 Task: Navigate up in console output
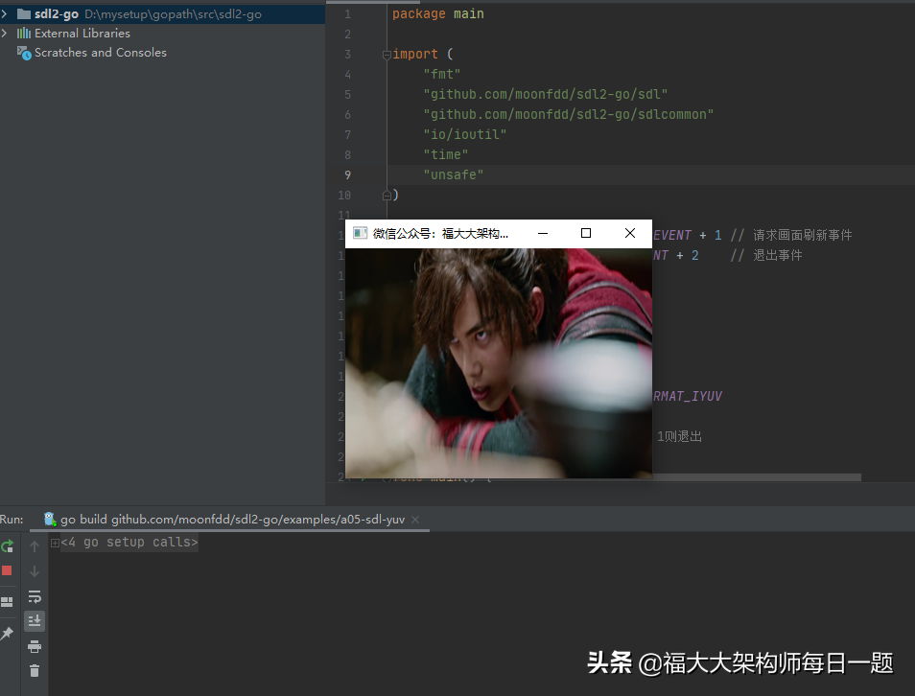35,546
